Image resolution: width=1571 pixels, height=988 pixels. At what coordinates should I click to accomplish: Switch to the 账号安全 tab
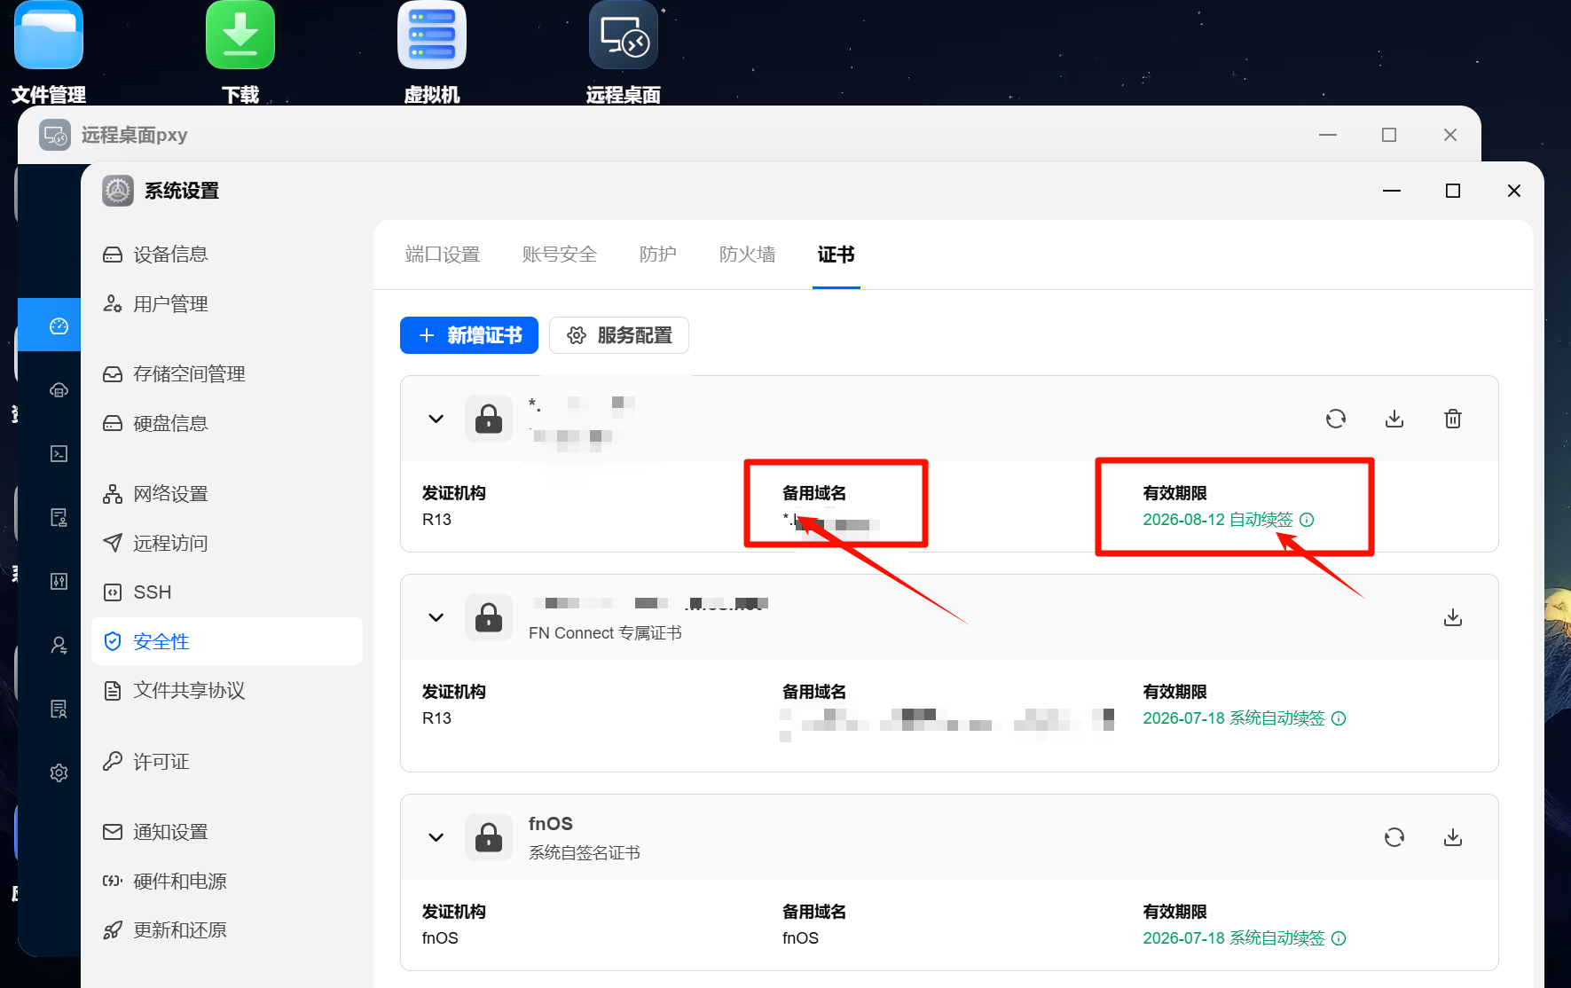coord(560,255)
